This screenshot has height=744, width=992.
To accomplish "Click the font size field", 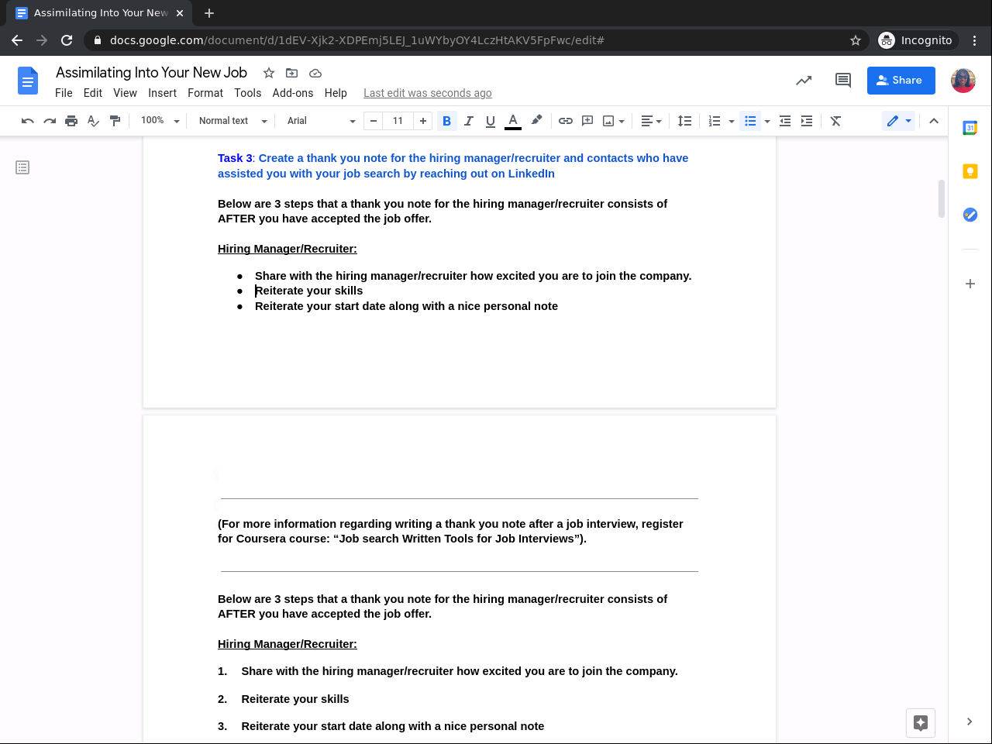I will coord(398,121).
